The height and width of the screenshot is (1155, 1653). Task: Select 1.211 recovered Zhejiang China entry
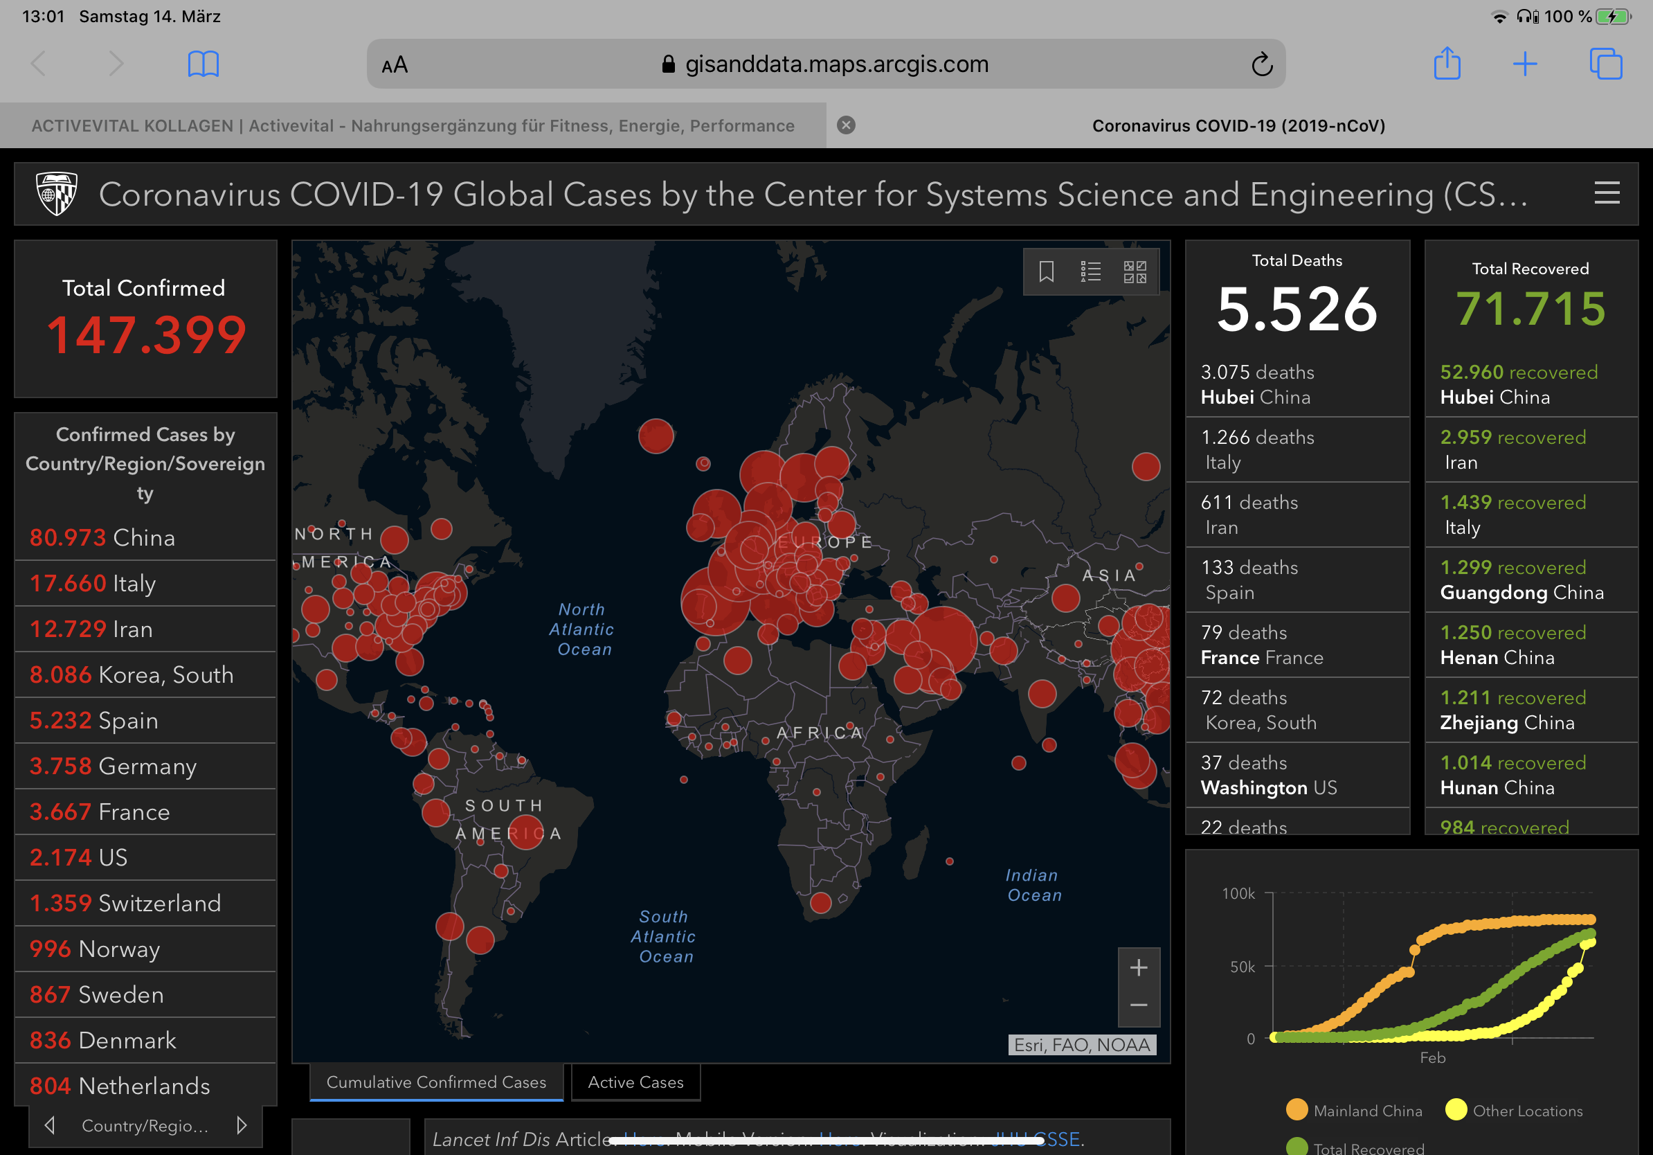click(1531, 710)
